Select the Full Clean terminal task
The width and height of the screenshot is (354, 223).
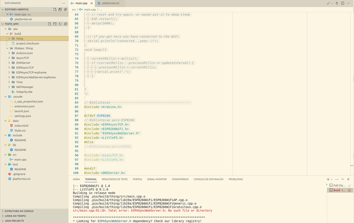click(340, 185)
